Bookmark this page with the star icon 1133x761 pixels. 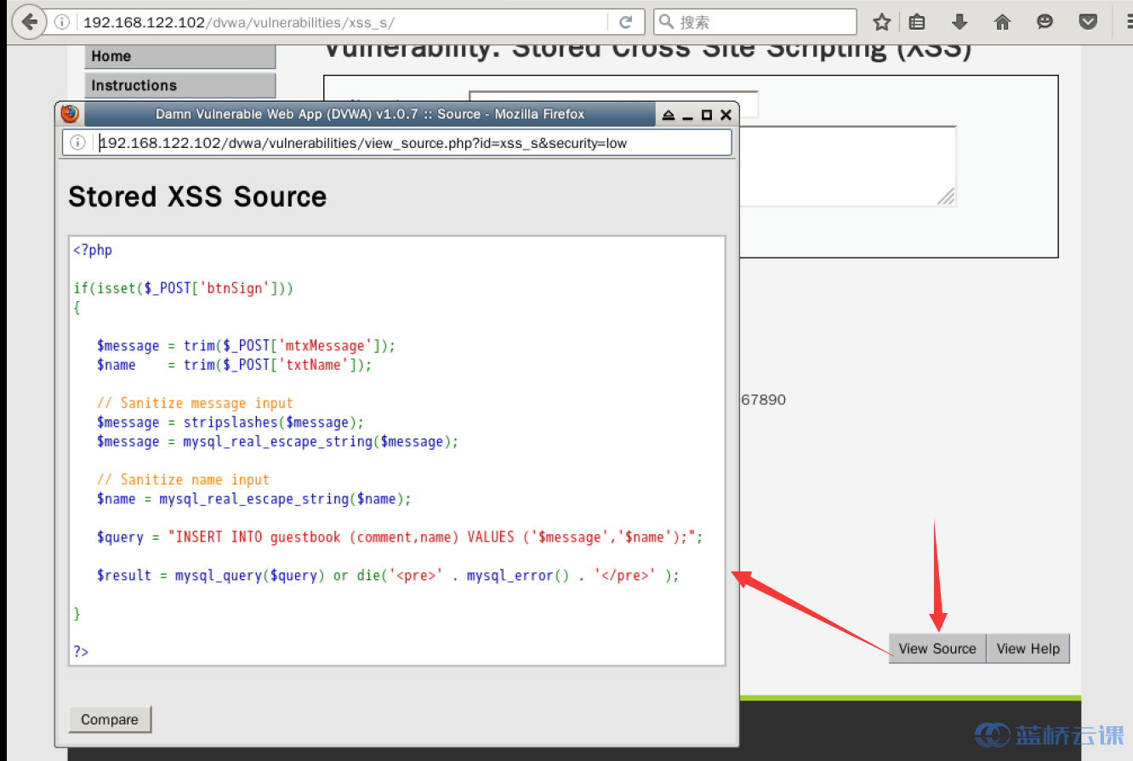pos(882,22)
